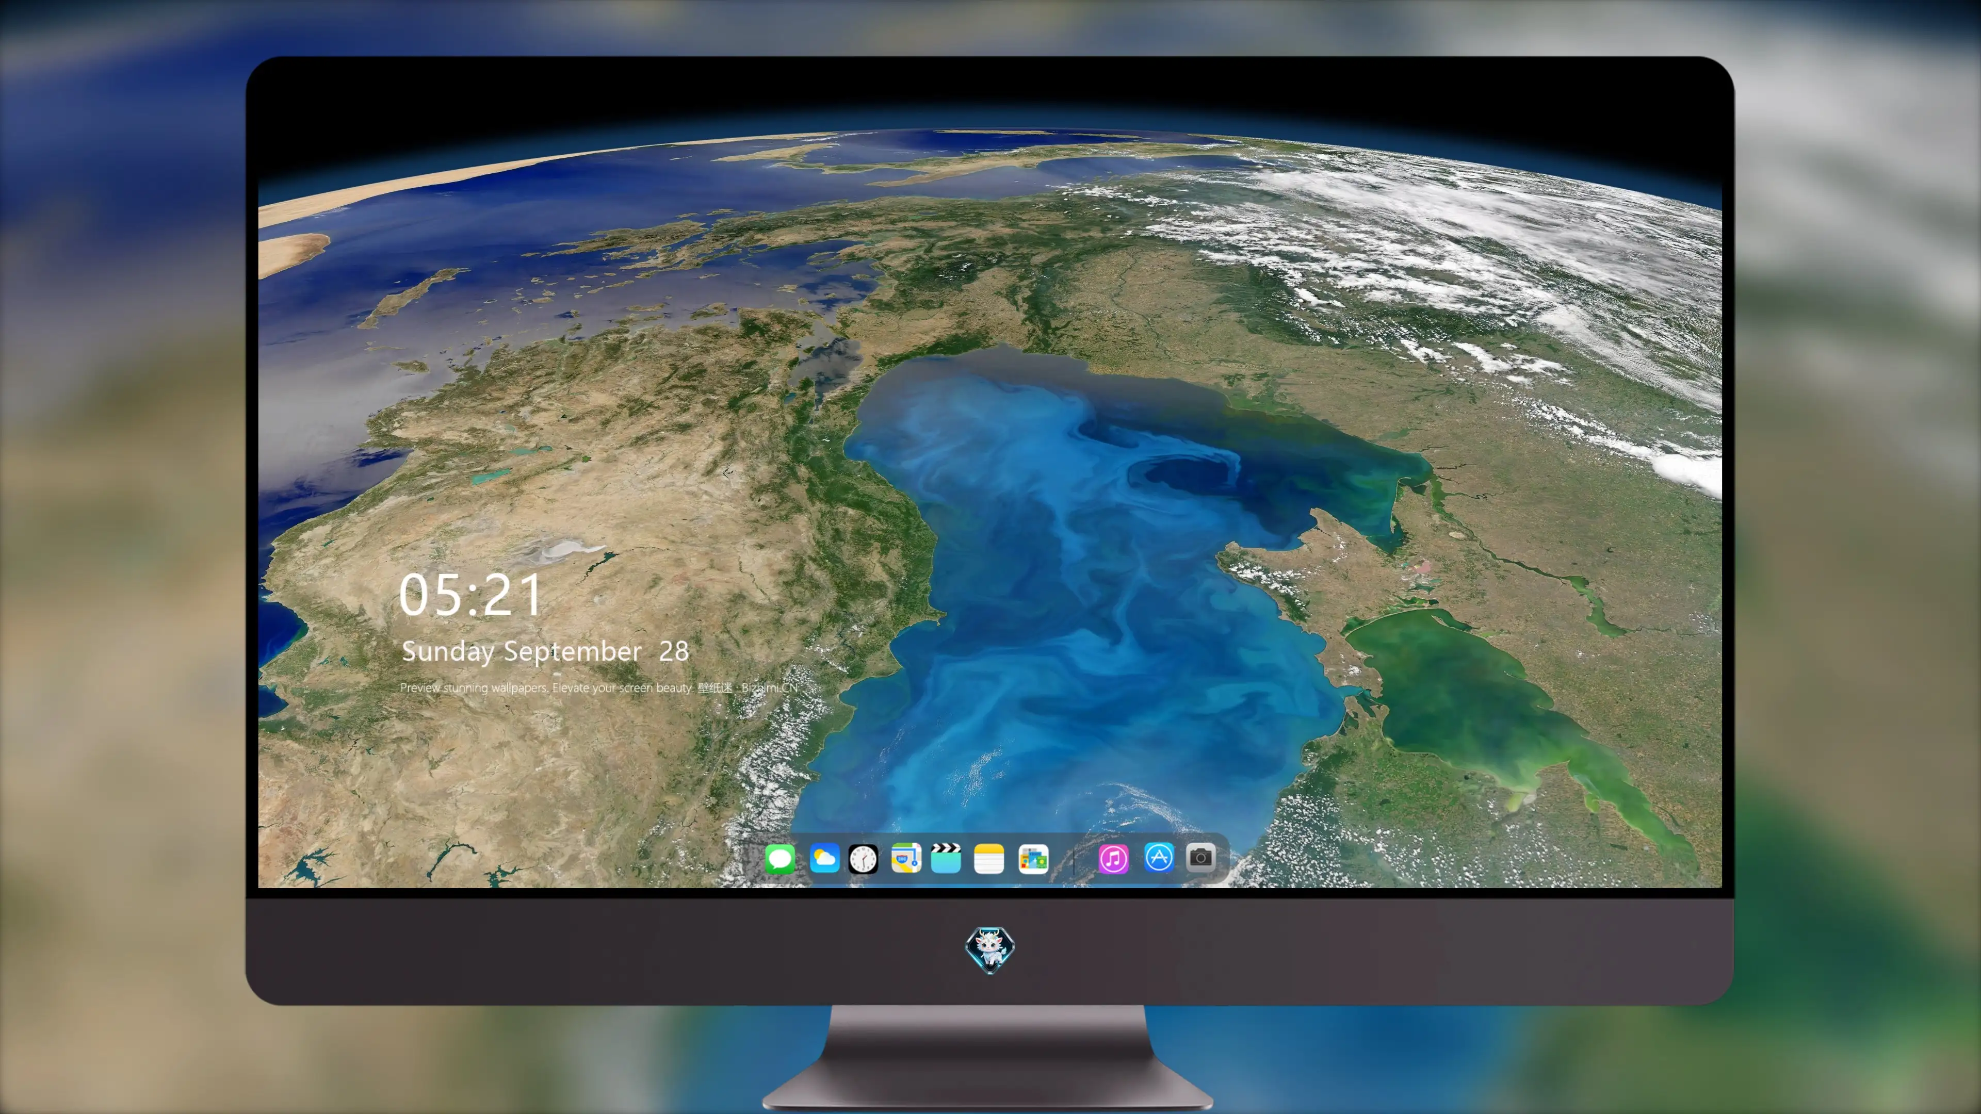This screenshot has width=1981, height=1114.
Task: Open the yellow Notes app
Action: (x=989, y=859)
